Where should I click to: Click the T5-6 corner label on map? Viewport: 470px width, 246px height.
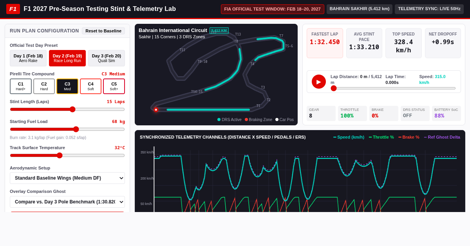coord(289,46)
